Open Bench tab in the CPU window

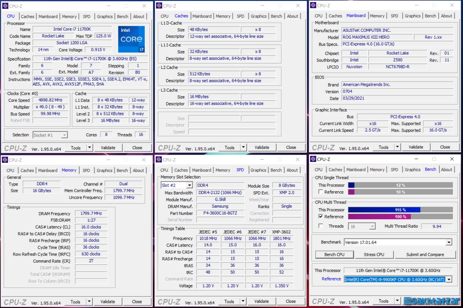point(123,16)
